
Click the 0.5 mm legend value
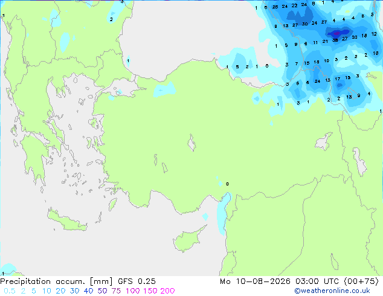coord(10,291)
